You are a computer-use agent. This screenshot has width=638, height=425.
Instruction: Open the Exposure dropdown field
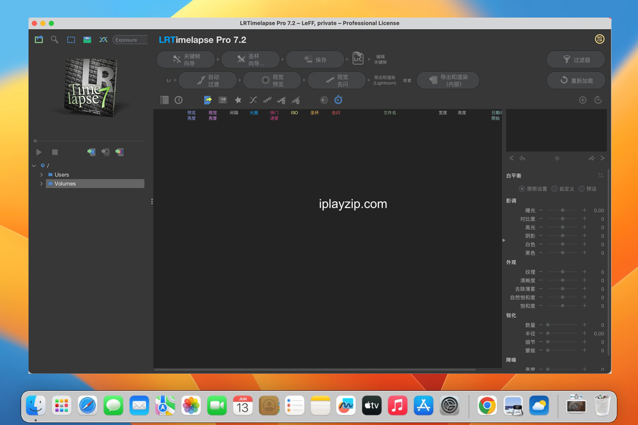[x=130, y=40]
